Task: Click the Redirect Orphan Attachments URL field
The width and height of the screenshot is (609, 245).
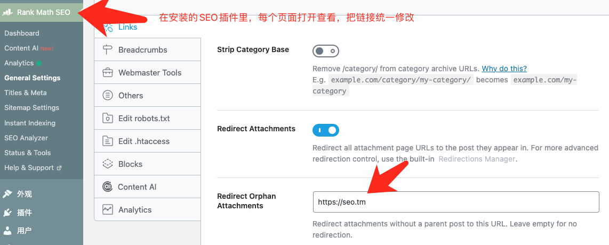Action: (x=455, y=202)
